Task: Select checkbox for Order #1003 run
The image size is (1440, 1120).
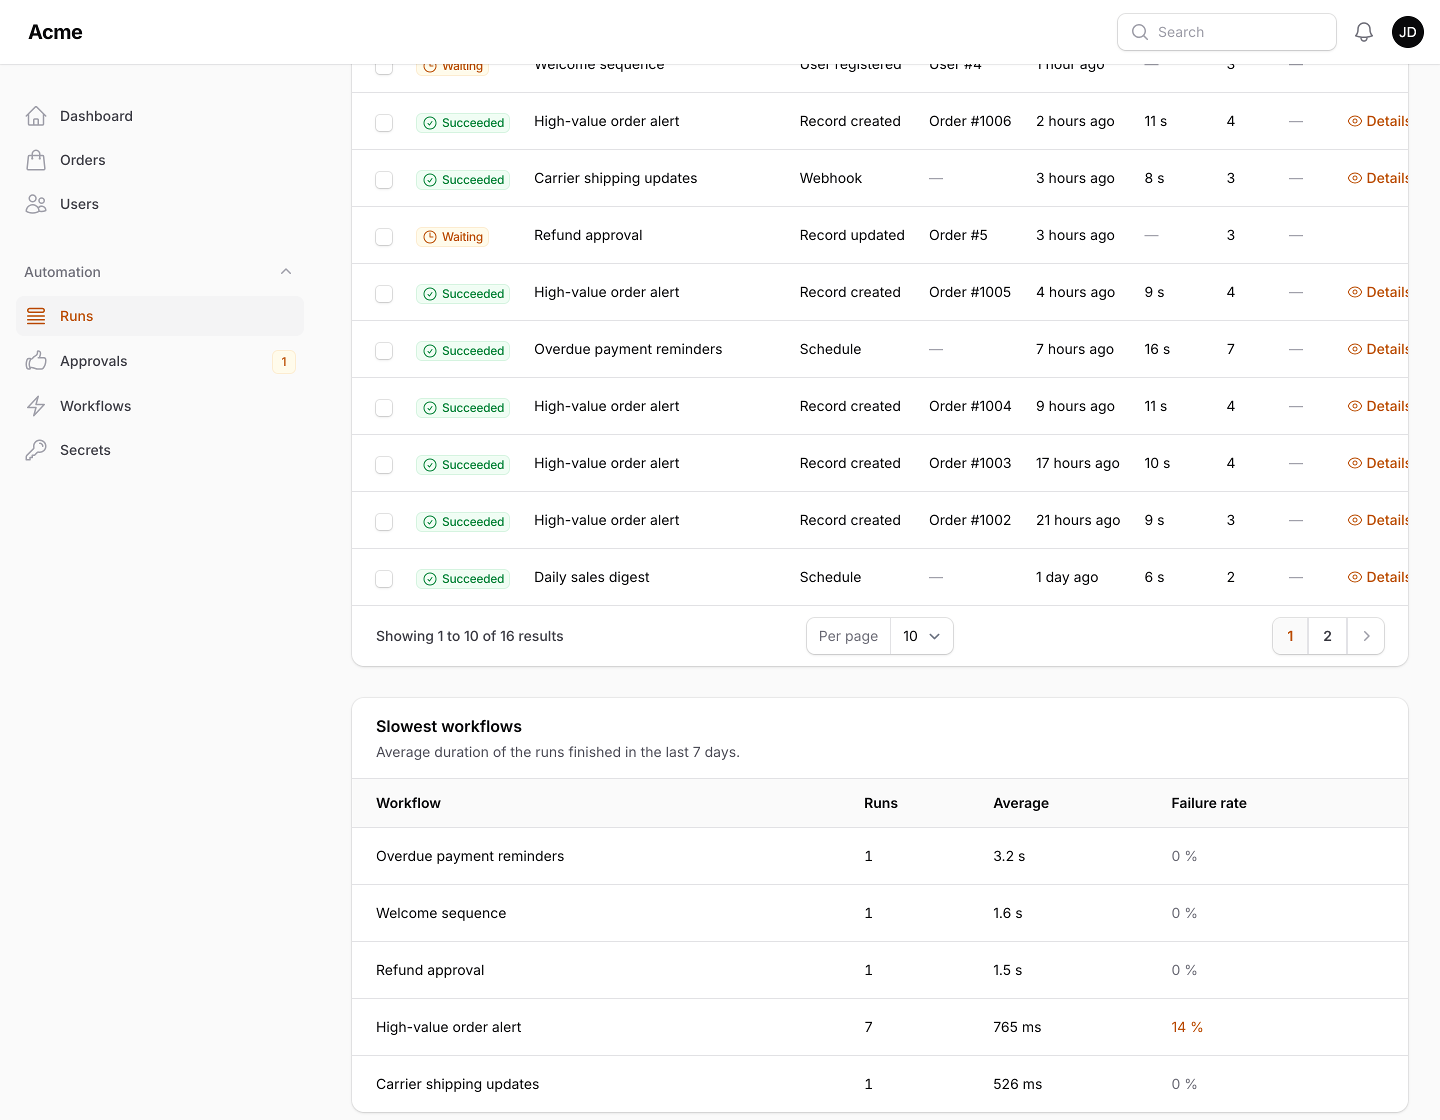Action: pyautogui.click(x=383, y=464)
